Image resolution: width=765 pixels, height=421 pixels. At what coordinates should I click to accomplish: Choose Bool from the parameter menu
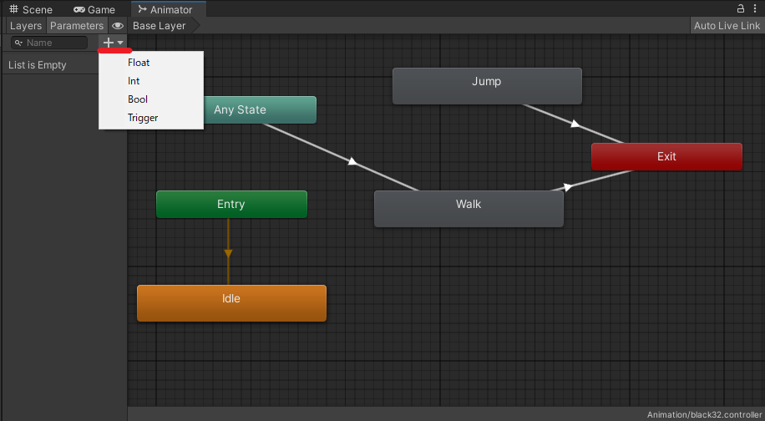[x=151, y=99]
